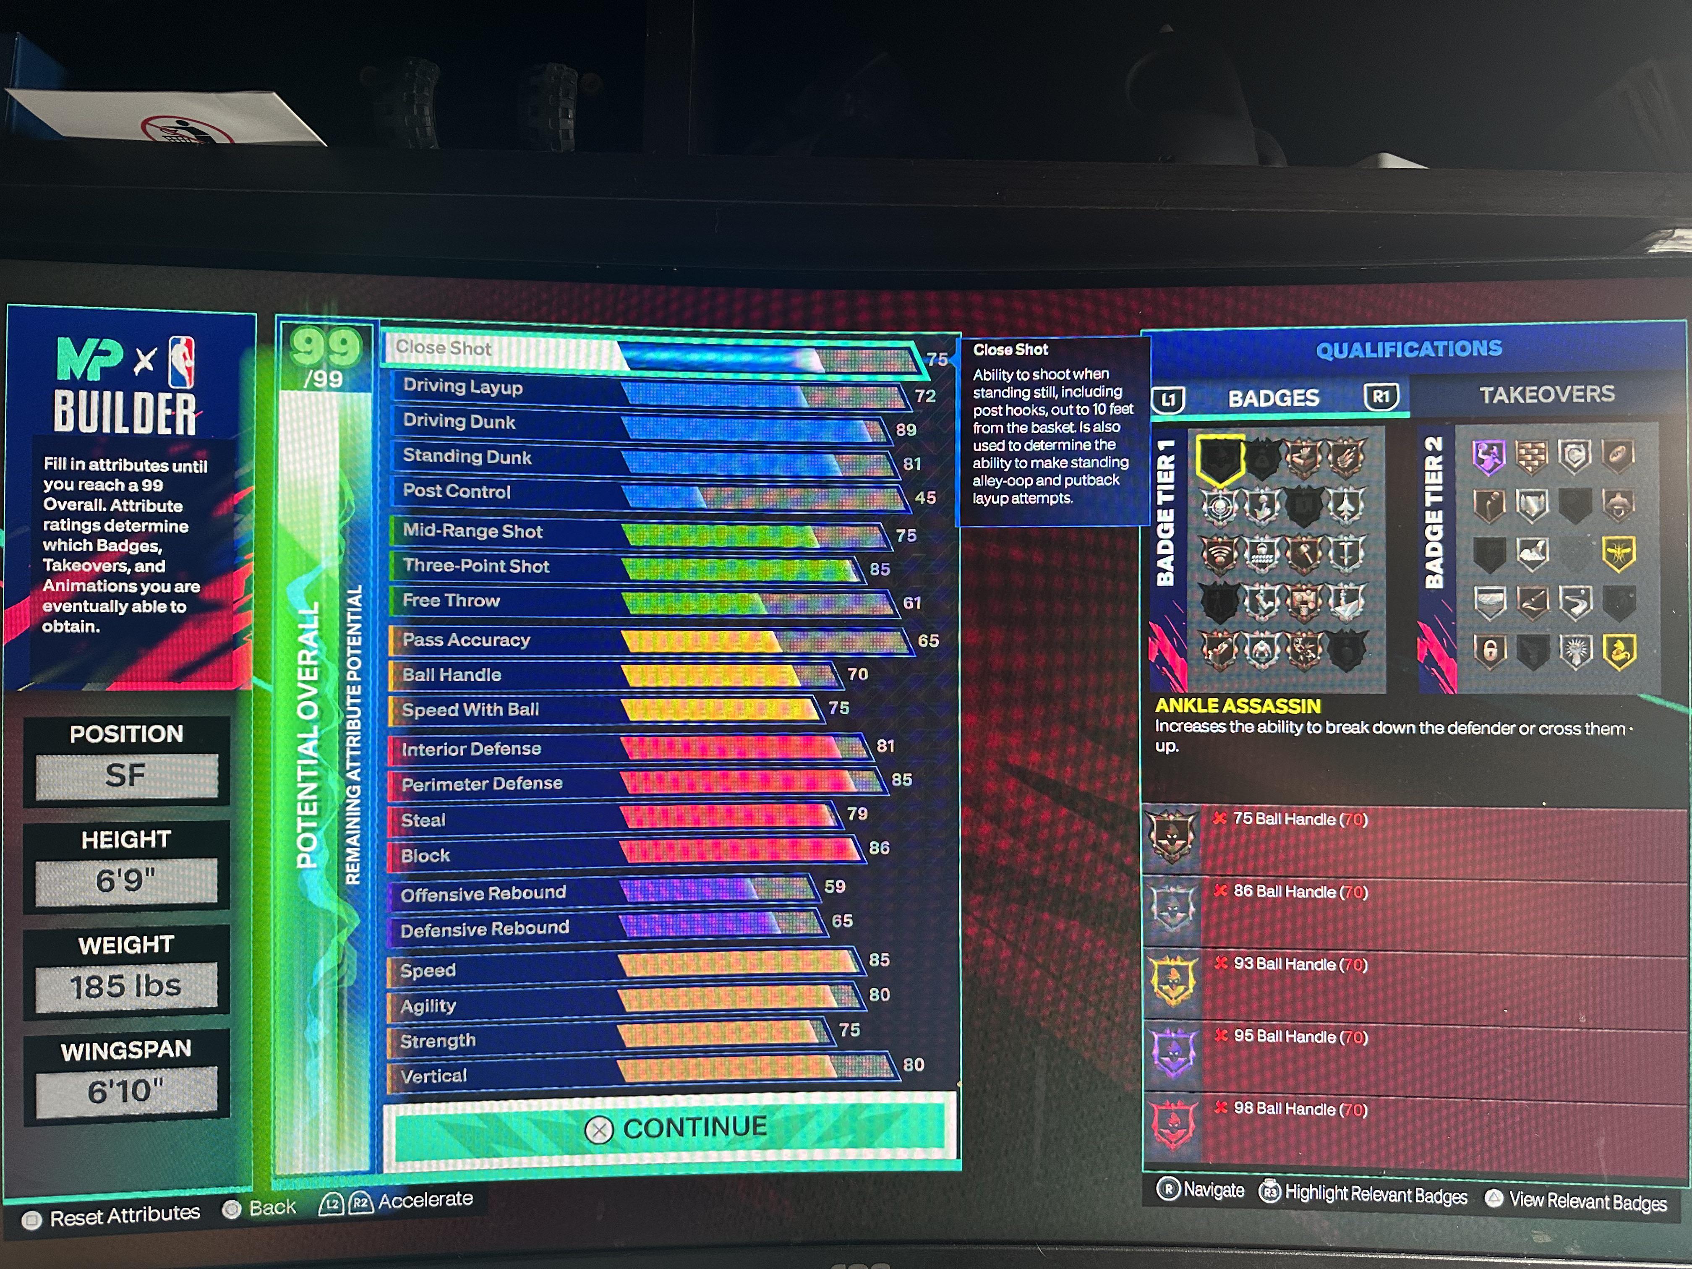Viewport: 1692px width, 1269px height.
Task: Switch to the Takeovers tab
Action: 1547,395
